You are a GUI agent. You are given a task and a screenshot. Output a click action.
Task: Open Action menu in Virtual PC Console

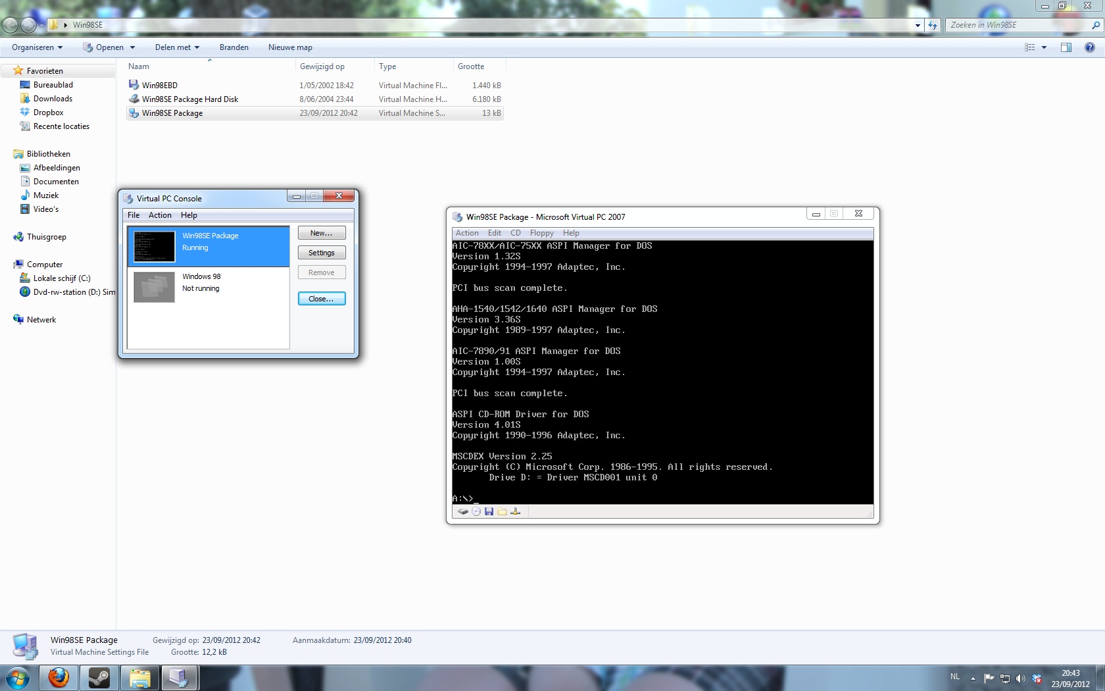tap(160, 215)
